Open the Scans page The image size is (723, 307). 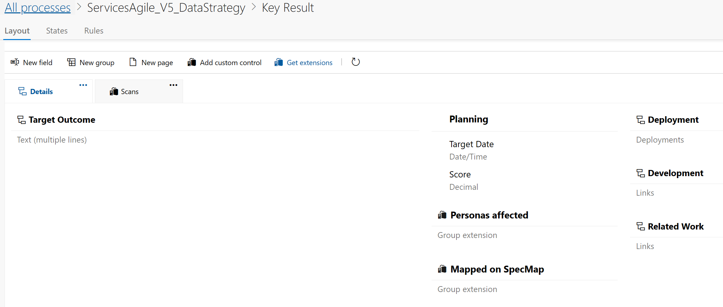pos(130,91)
